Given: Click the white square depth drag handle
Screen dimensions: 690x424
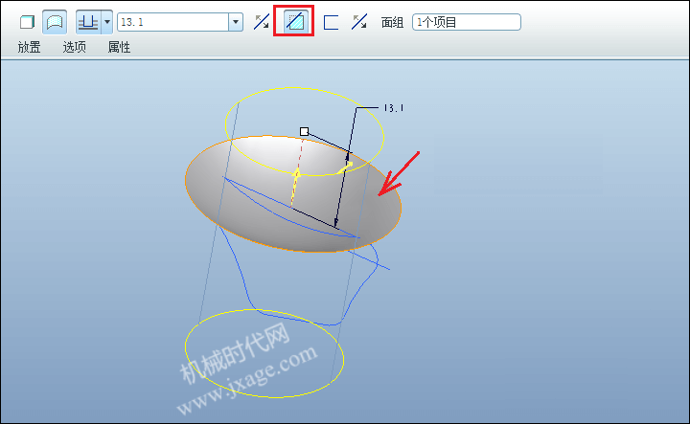Looking at the screenshot, I should tap(304, 131).
